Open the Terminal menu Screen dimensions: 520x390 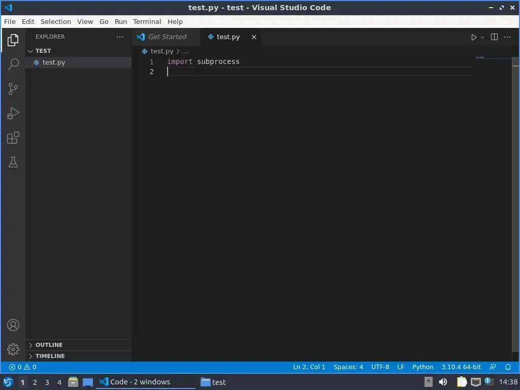(147, 21)
